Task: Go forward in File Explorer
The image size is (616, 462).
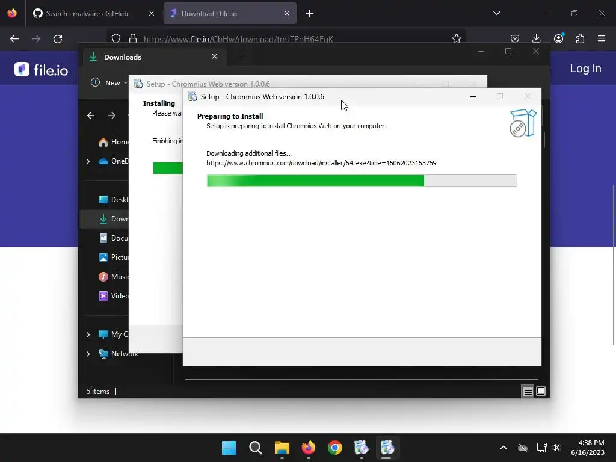Action: point(112,115)
